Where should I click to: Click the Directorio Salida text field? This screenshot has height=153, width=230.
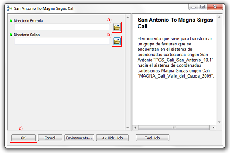pos(62,41)
